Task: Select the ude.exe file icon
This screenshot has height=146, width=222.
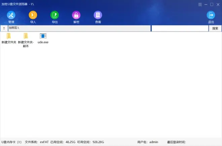Action: click(x=43, y=36)
